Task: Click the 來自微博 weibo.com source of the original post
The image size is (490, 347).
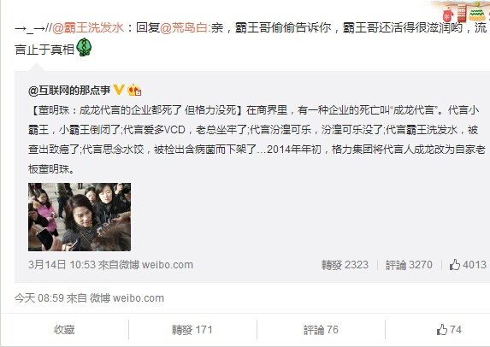Action: click(x=145, y=265)
